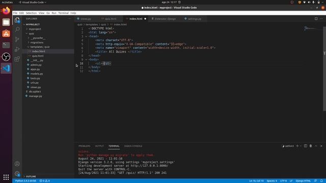Switch to views.py editor tab
Viewport: 326px width, 183px height.
[x=86, y=19]
